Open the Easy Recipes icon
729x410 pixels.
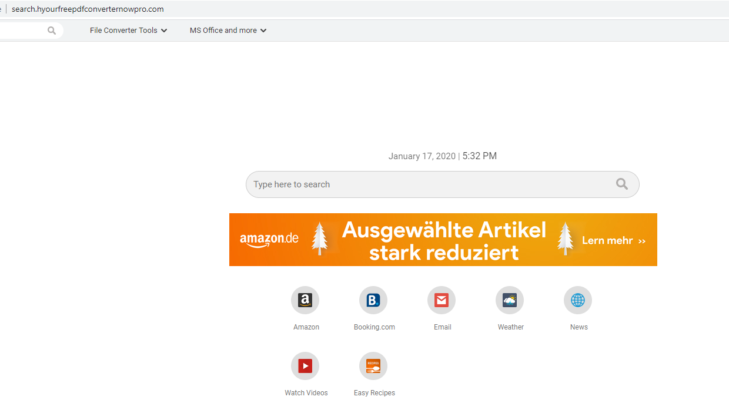coord(373,367)
